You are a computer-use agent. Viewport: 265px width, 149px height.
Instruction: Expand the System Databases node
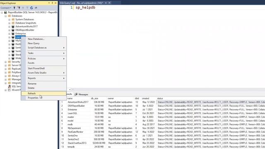pyautogui.click(x=9, y=19)
